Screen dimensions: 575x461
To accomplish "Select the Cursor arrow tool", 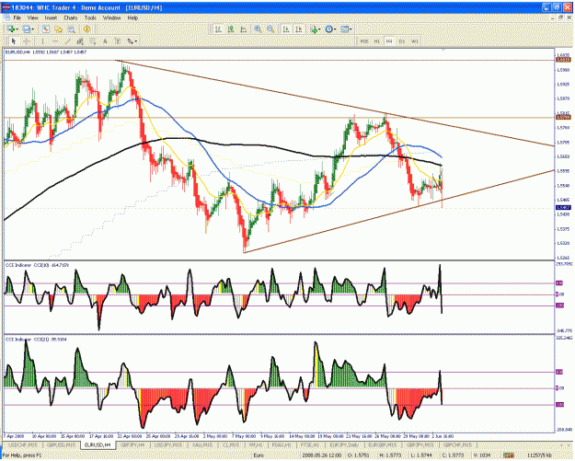I will (14, 41).
